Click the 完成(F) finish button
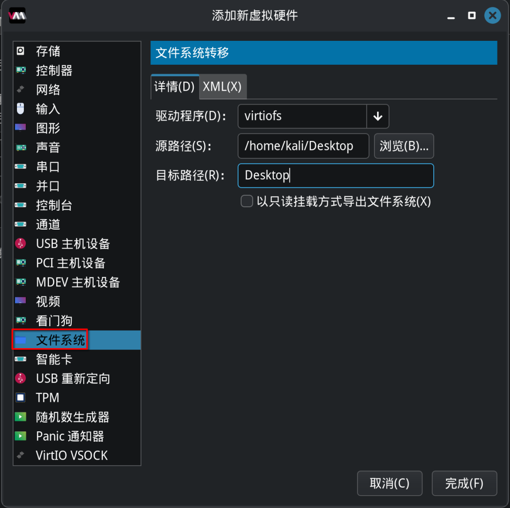 click(464, 483)
